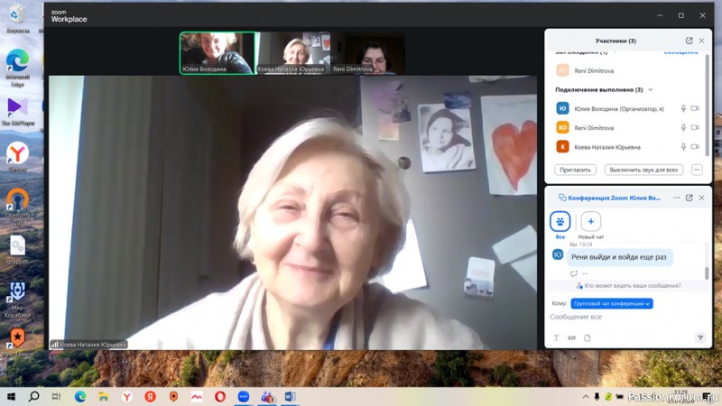Screen dimensions: 722x406
Task: Open GIF picker in chat
Action: tap(572, 338)
